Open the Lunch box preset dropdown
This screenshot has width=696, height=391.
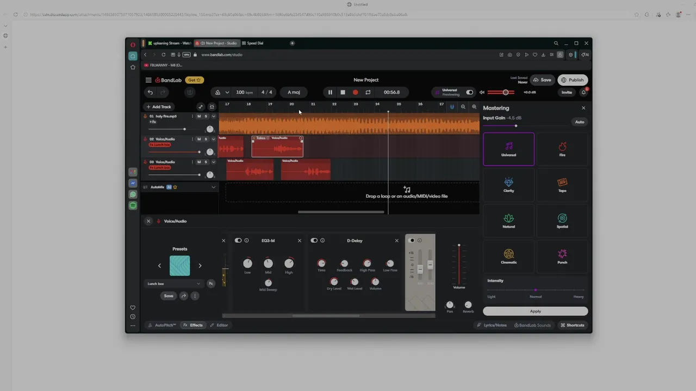173,283
